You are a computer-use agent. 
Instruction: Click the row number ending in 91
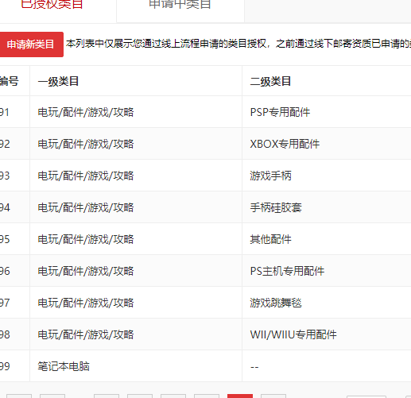(5, 112)
